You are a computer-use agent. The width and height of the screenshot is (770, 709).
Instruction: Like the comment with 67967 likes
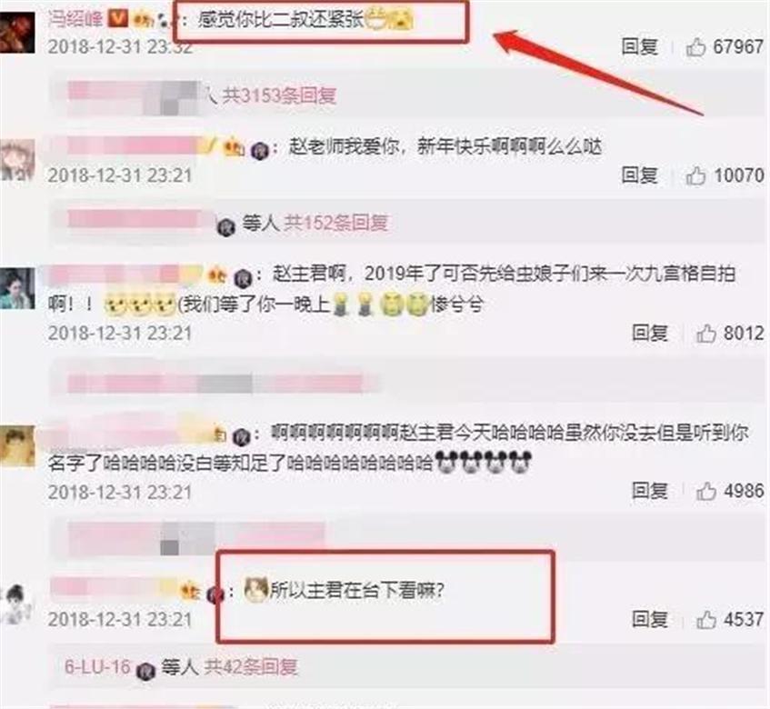click(695, 47)
